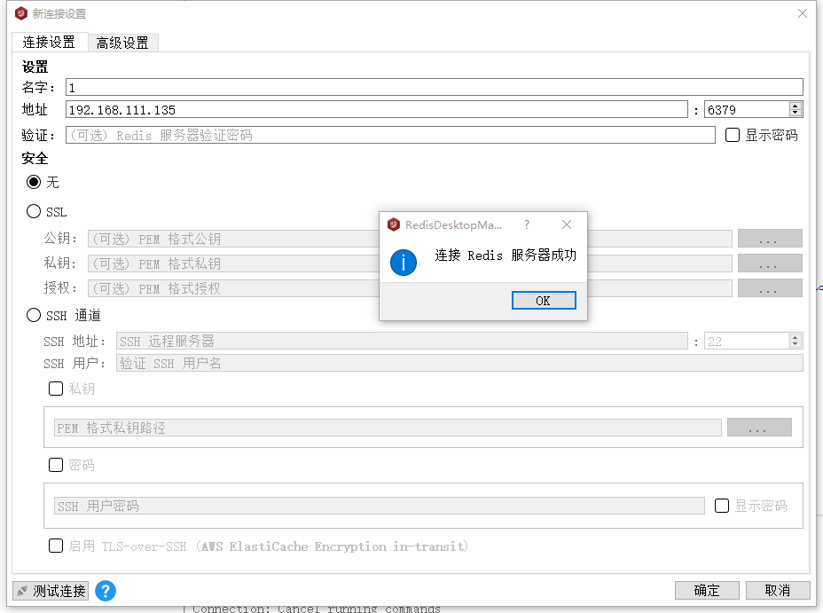This screenshot has width=823, height=613.
Task: Click the info icon in the success dialog
Action: pyautogui.click(x=404, y=263)
